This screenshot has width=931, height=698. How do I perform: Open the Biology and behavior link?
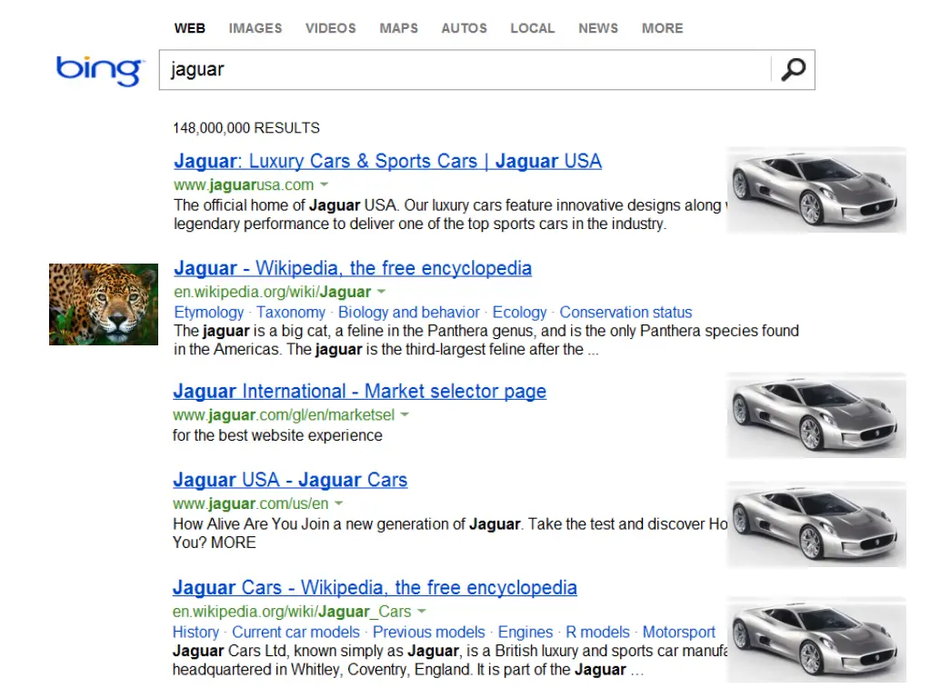coord(409,313)
